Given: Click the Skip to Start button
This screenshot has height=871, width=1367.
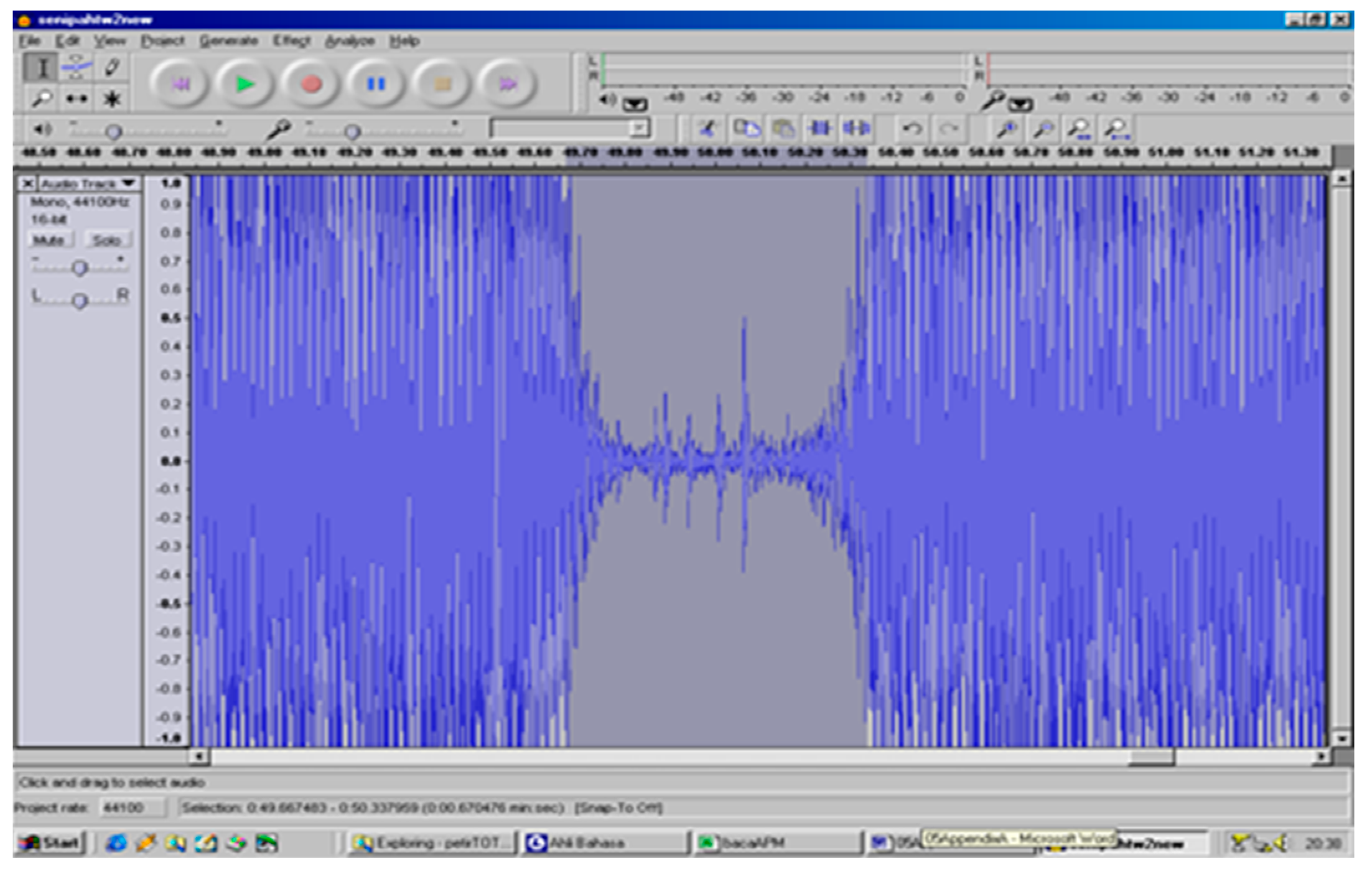Looking at the screenshot, I should coord(180,83).
